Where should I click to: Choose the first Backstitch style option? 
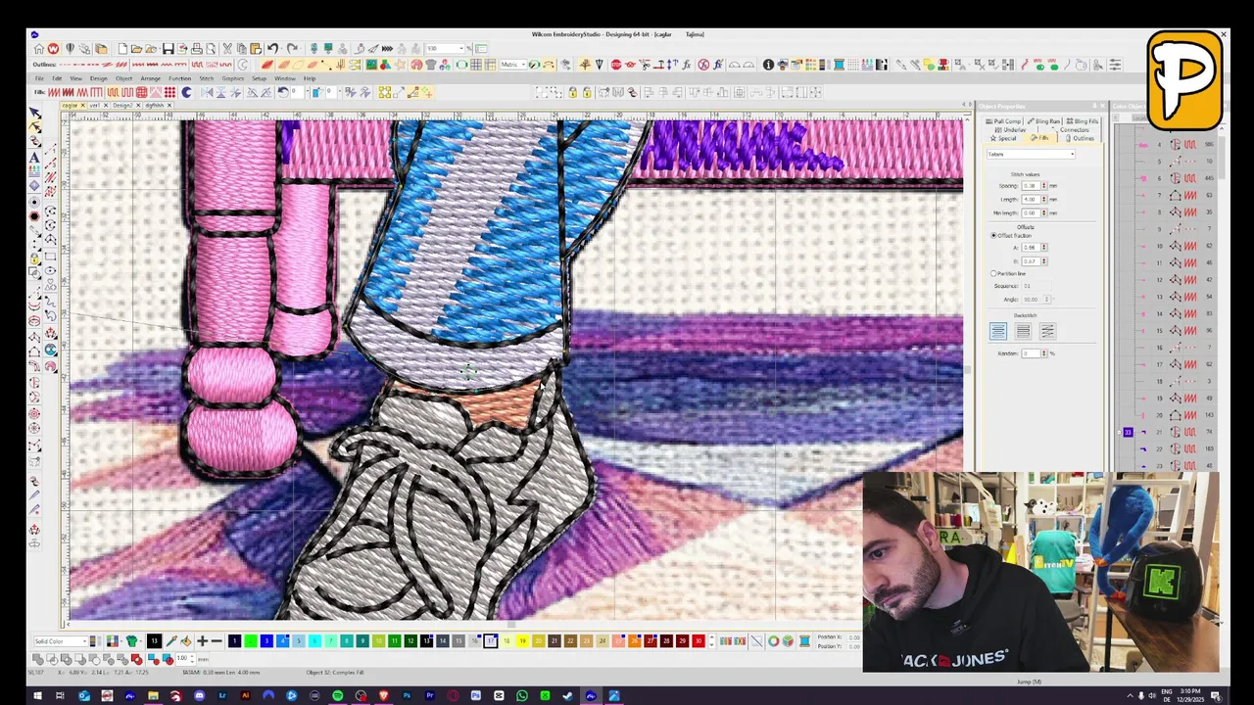tap(998, 331)
